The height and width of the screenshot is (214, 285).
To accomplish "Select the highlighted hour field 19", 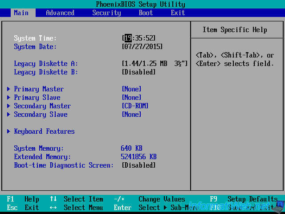I will 128,38.
